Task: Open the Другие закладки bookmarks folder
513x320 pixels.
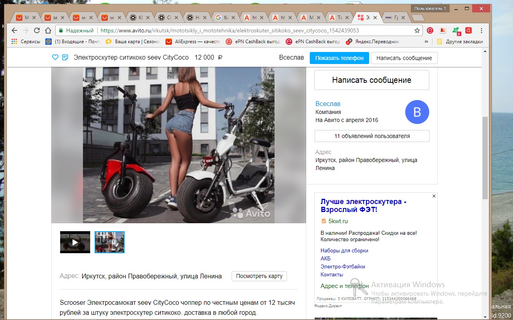Action: click(x=460, y=42)
